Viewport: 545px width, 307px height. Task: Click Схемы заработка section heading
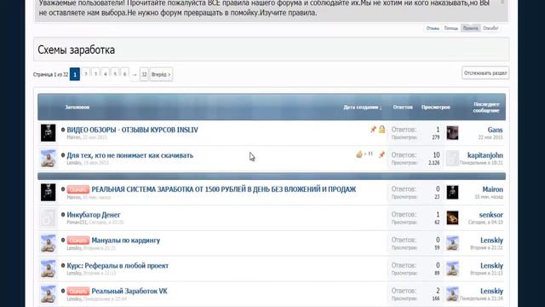[76, 49]
